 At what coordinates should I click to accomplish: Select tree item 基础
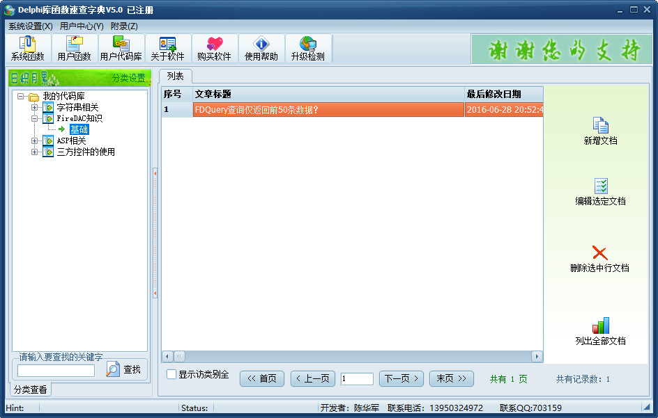(x=79, y=129)
